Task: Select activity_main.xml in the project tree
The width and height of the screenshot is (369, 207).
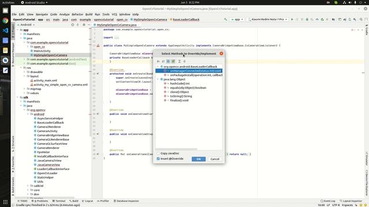Action: click(46, 80)
